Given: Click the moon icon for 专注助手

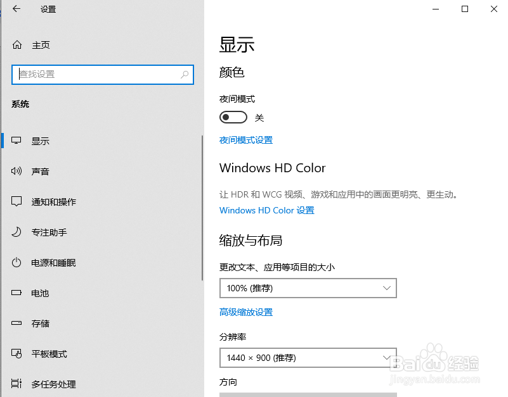Looking at the screenshot, I should click(x=16, y=232).
